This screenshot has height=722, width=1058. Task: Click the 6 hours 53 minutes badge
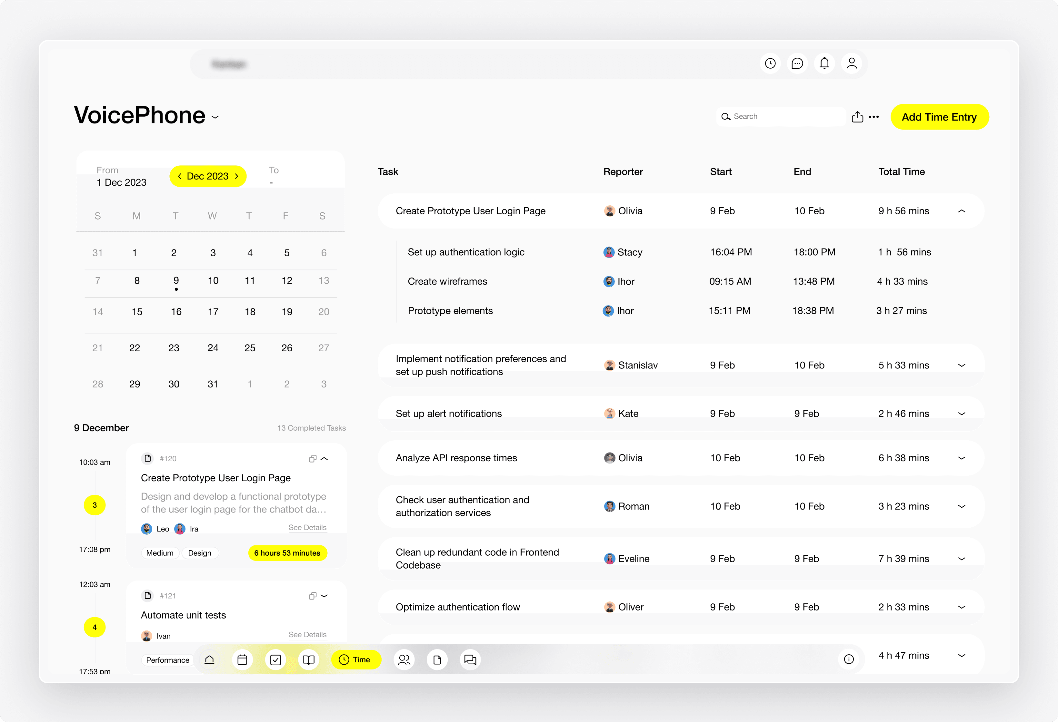pyautogui.click(x=287, y=553)
